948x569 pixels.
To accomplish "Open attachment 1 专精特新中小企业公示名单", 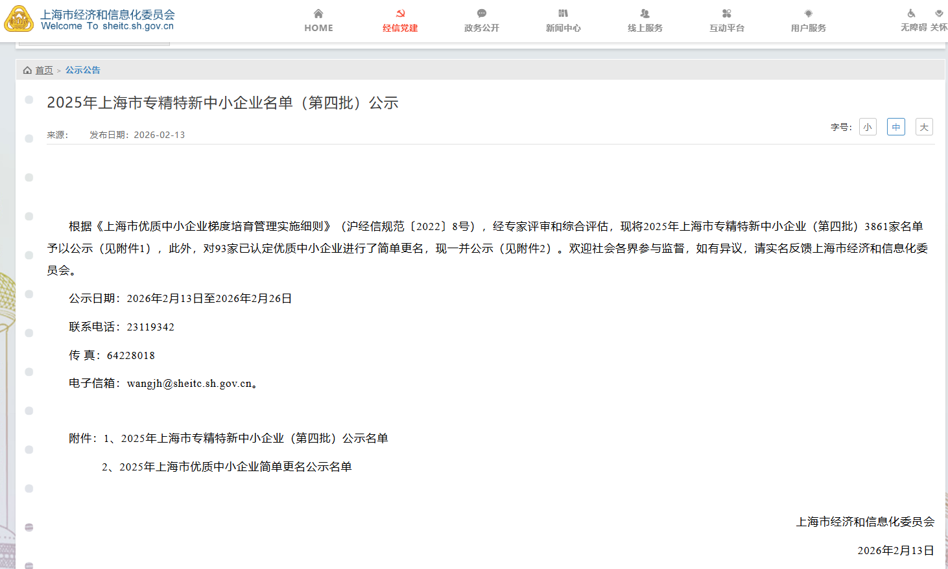I will click(x=254, y=439).
